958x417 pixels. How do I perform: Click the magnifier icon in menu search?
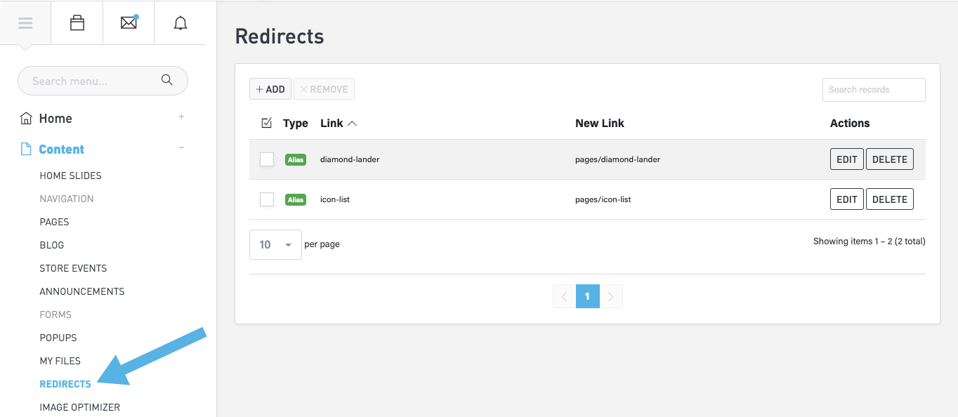click(167, 80)
